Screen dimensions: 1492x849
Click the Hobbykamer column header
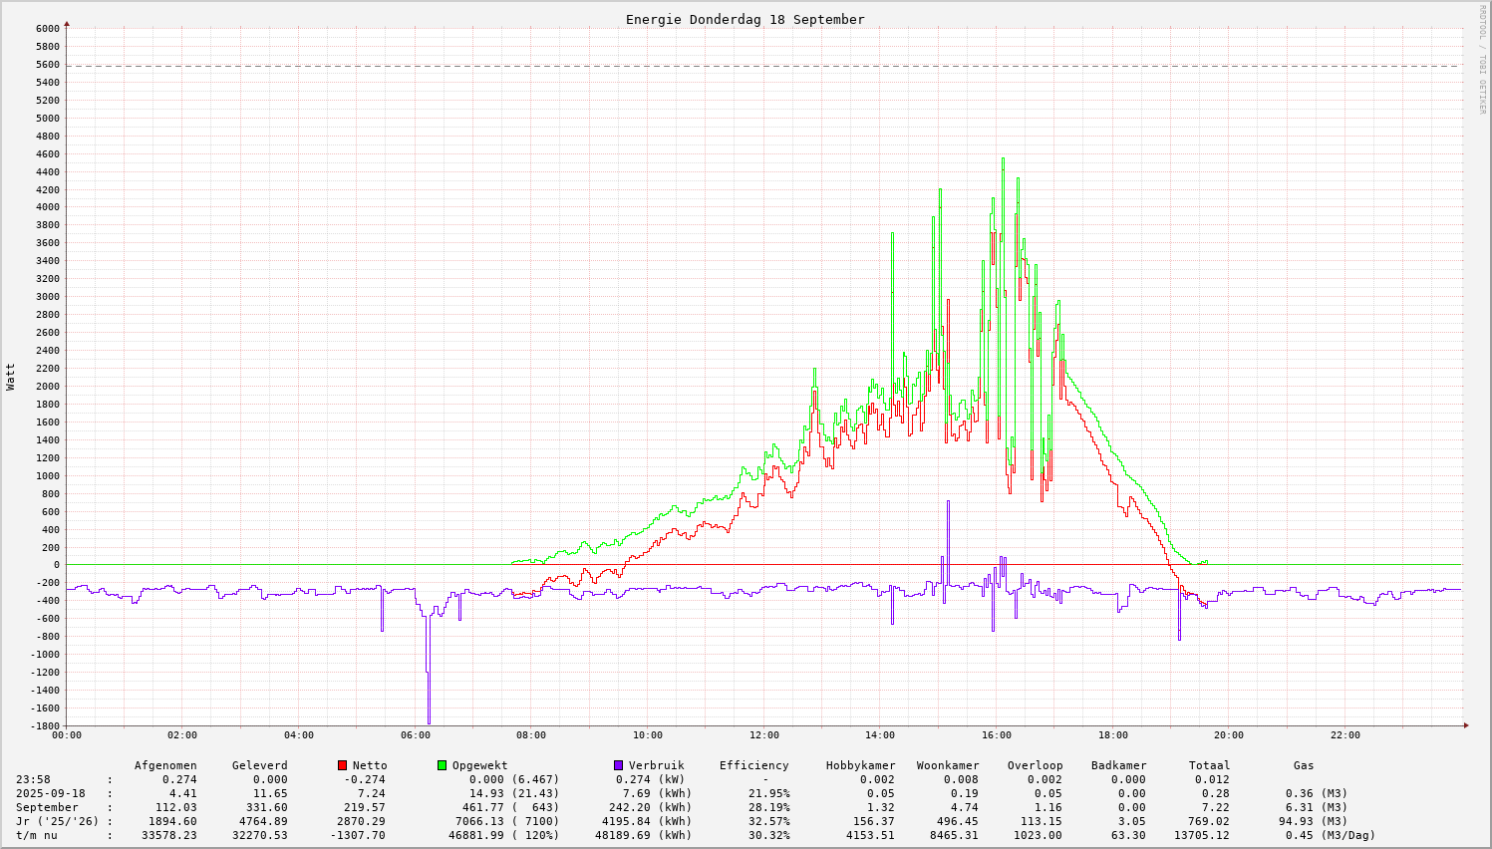[860, 765]
